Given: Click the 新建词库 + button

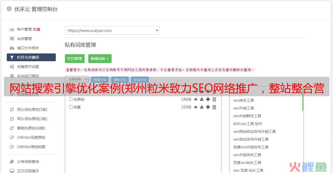Looking at the screenshot, I should point(100,59).
